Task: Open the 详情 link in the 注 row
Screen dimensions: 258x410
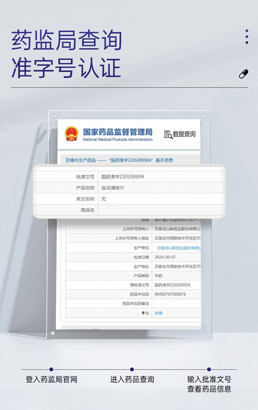Action: [x=158, y=313]
